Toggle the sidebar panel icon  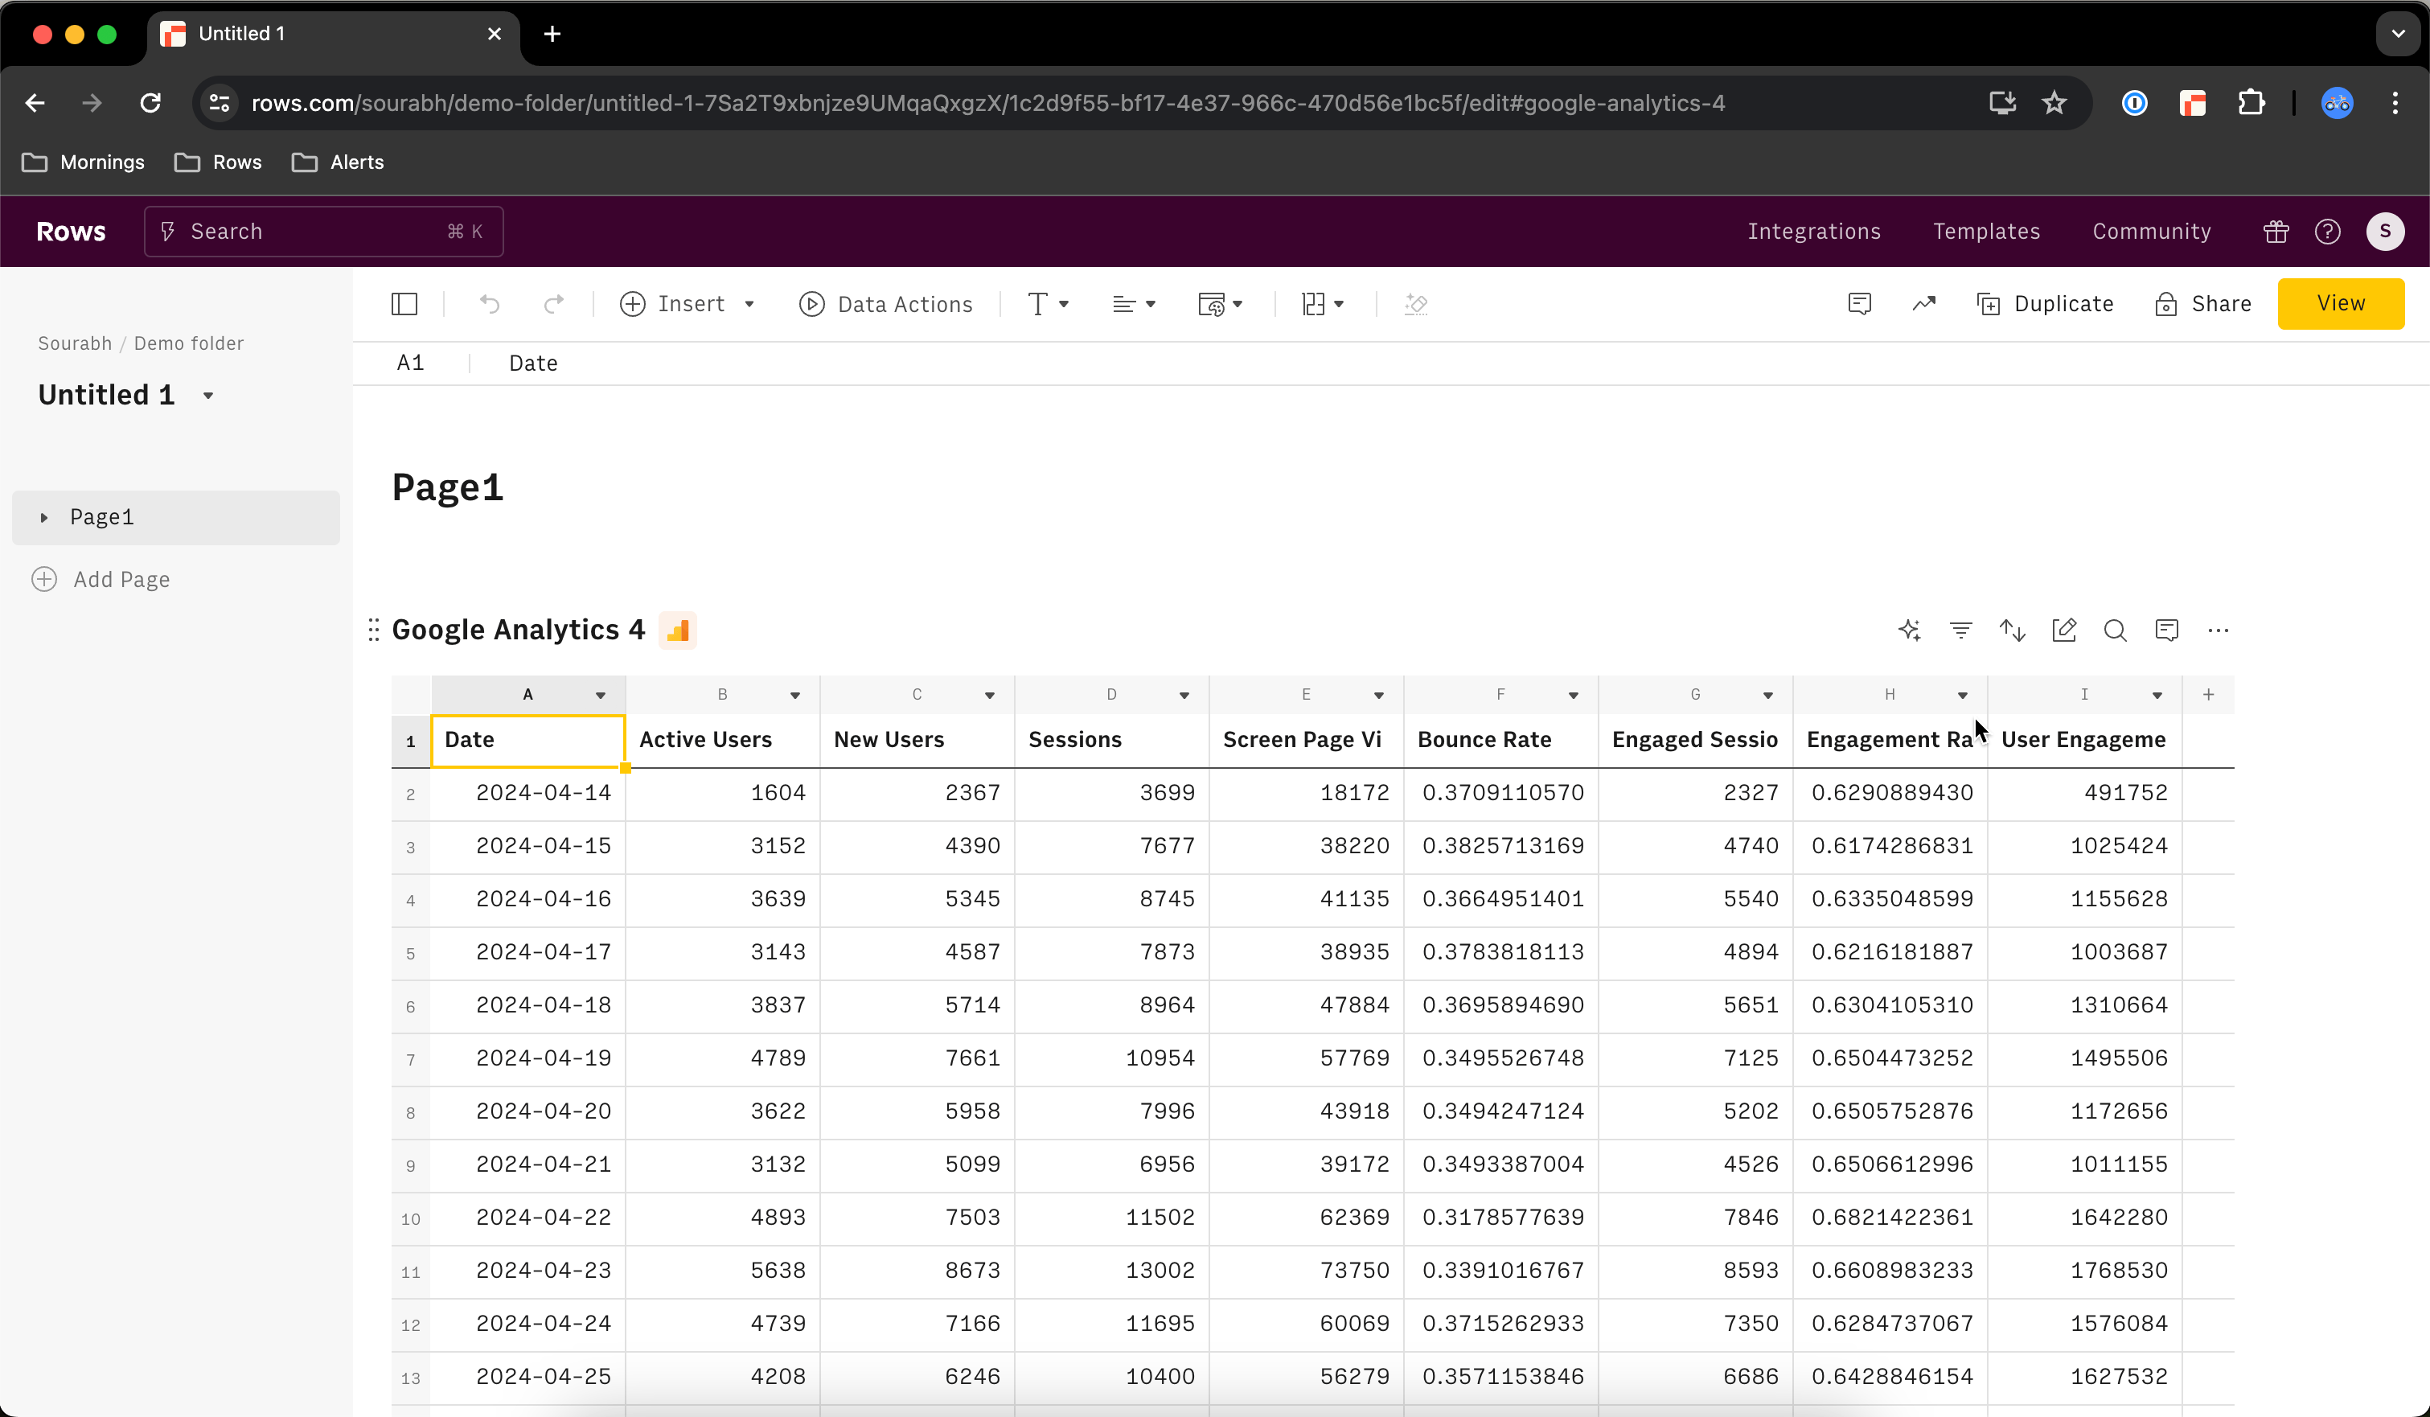point(404,304)
